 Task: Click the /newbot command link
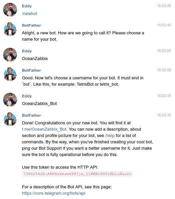[x=29, y=14]
